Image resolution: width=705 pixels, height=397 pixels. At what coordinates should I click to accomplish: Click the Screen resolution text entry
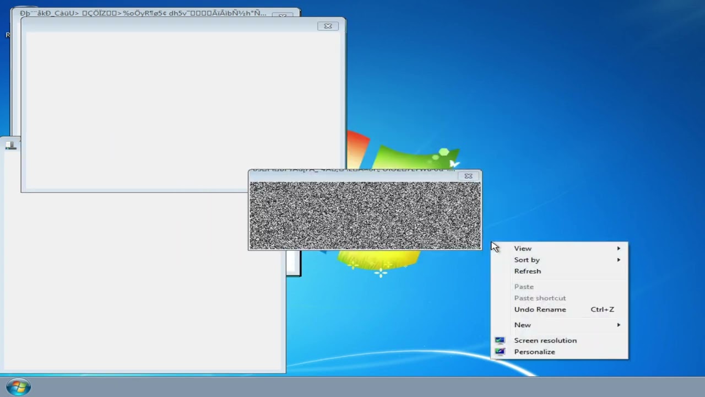point(545,340)
